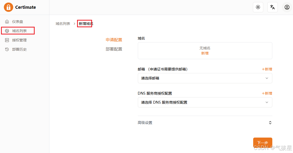Click the home icon beside 仪表盘
The width and height of the screenshot is (293, 153).
(7, 22)
